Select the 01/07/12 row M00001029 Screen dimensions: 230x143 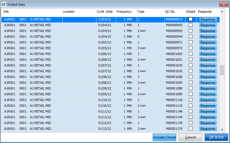110,66
